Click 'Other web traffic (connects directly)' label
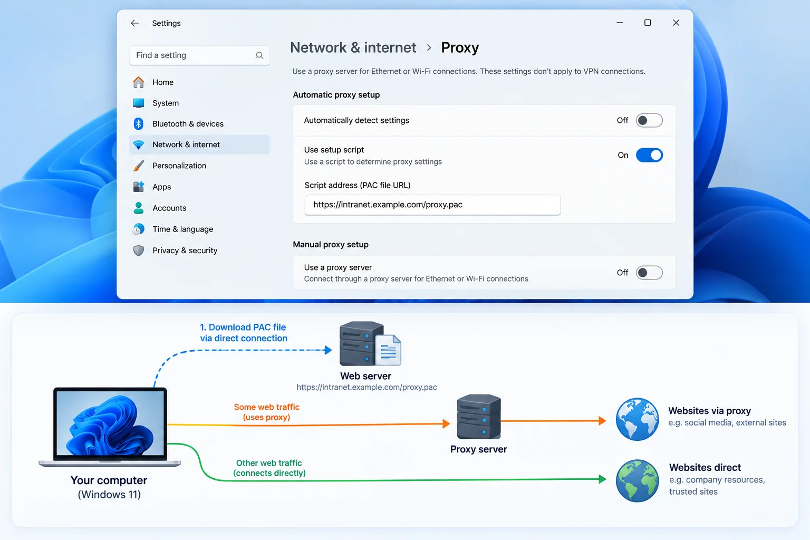810x540 pixels. [269, 468]
